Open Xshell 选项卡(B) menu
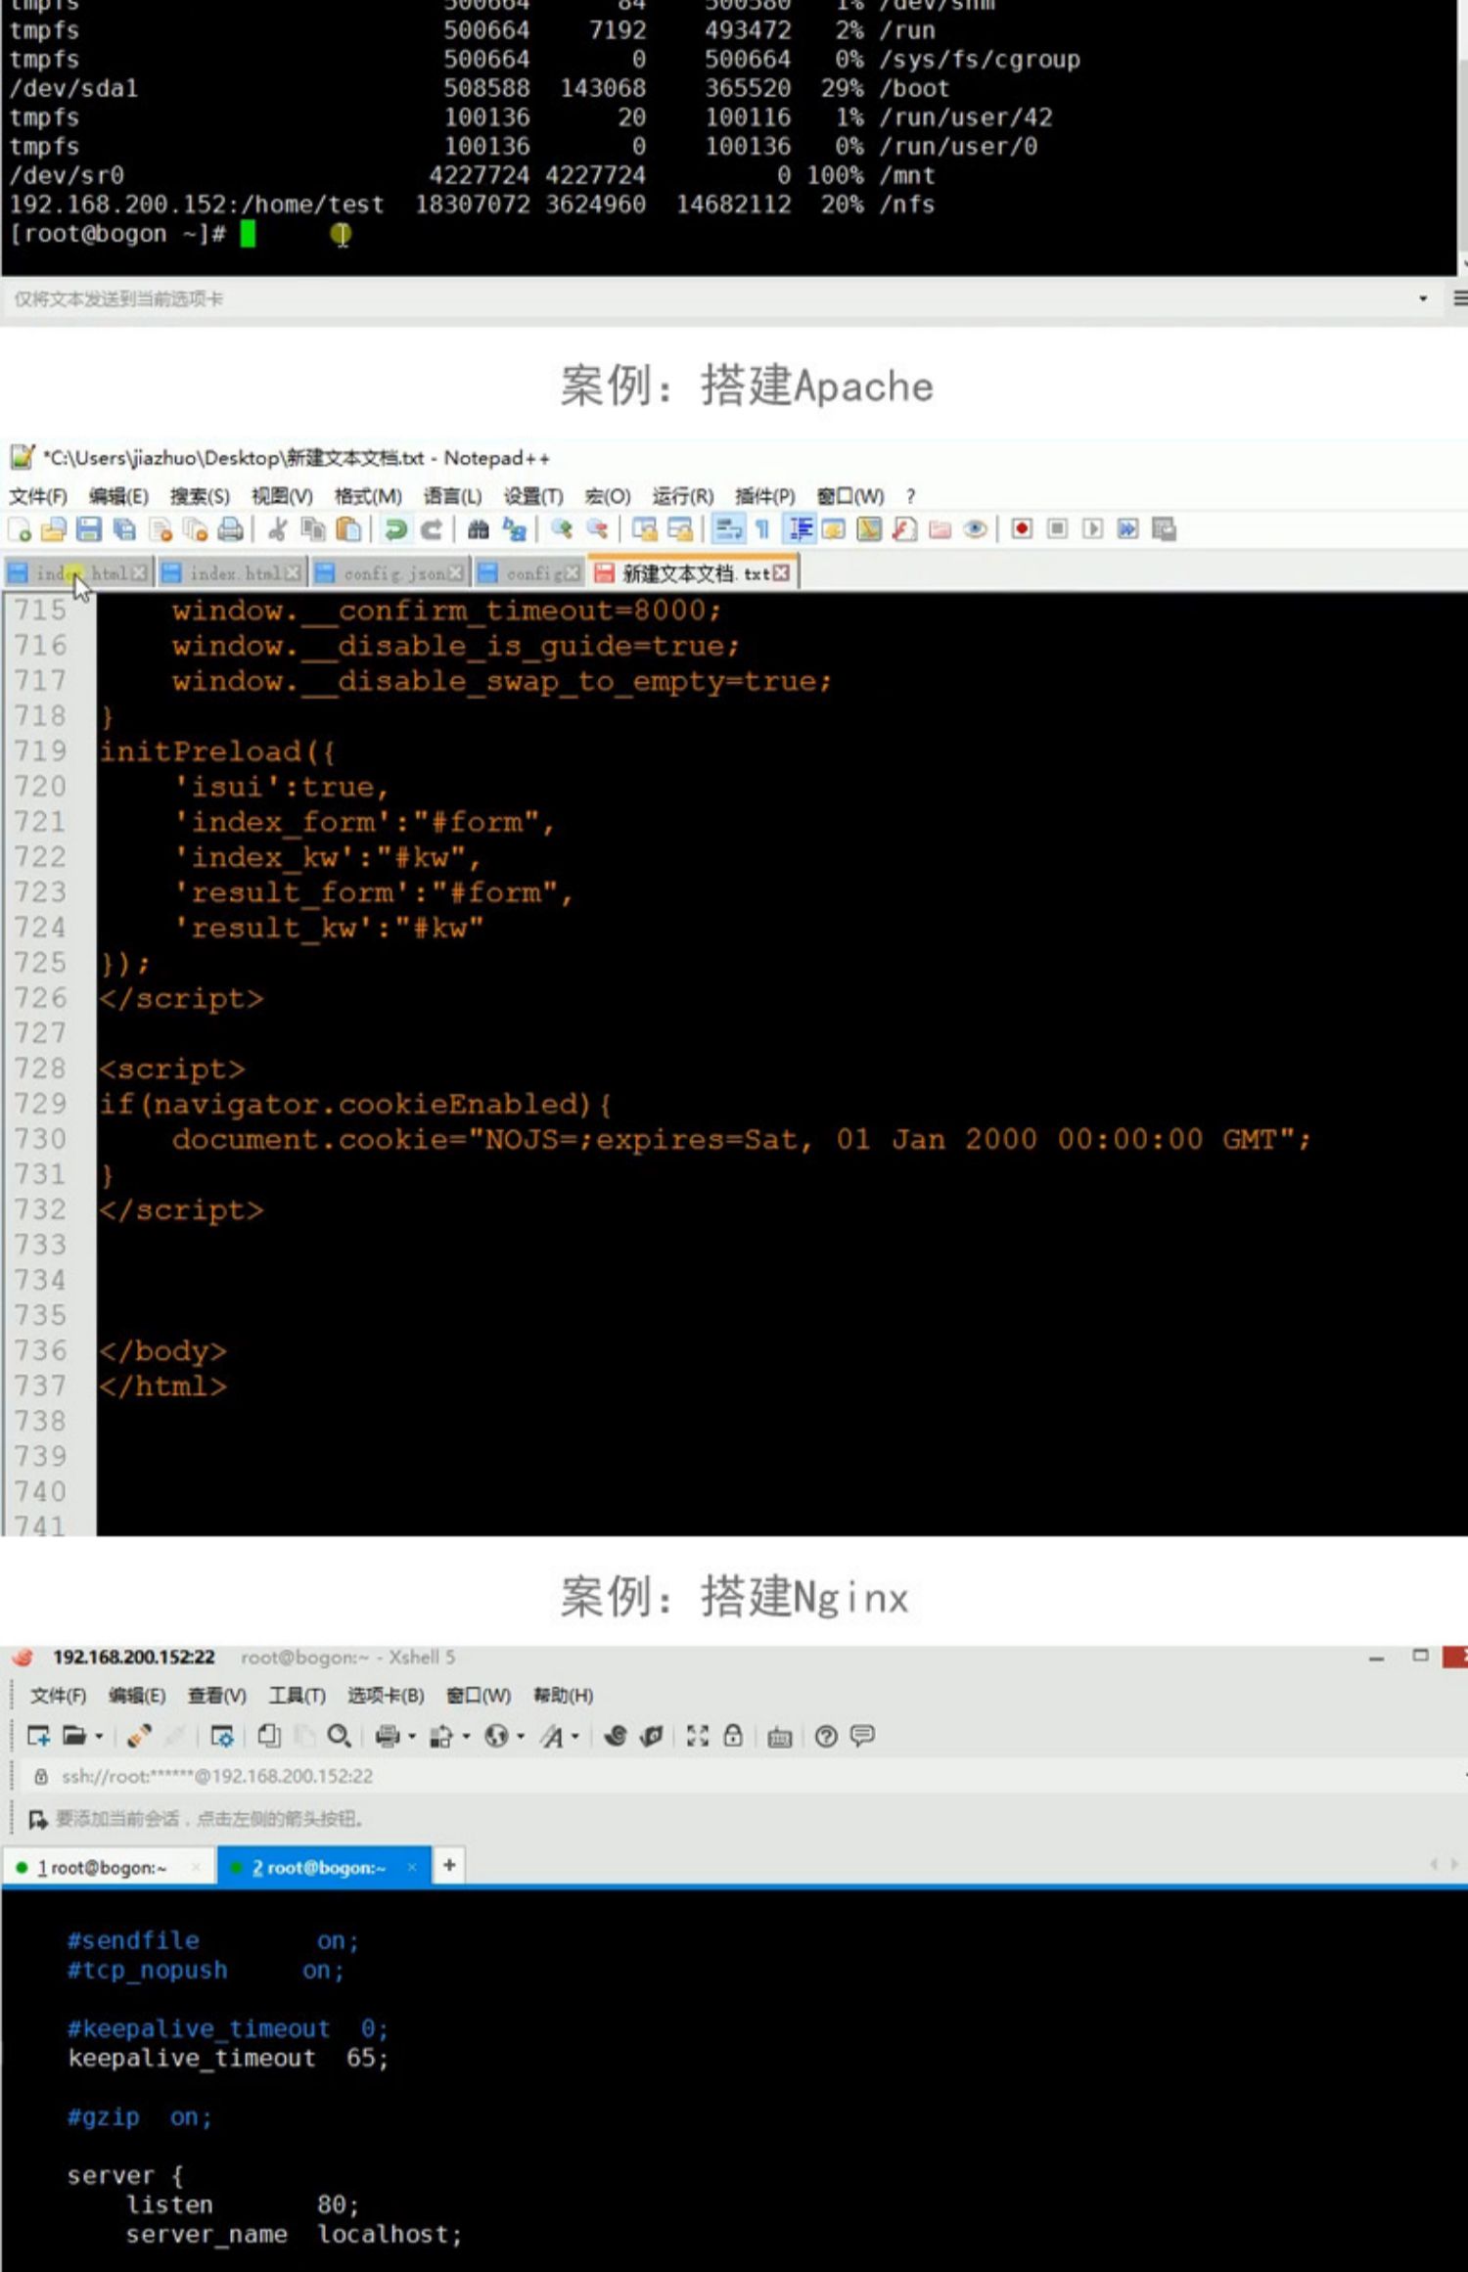The image size is (1468, 2272). (386, 1696)
